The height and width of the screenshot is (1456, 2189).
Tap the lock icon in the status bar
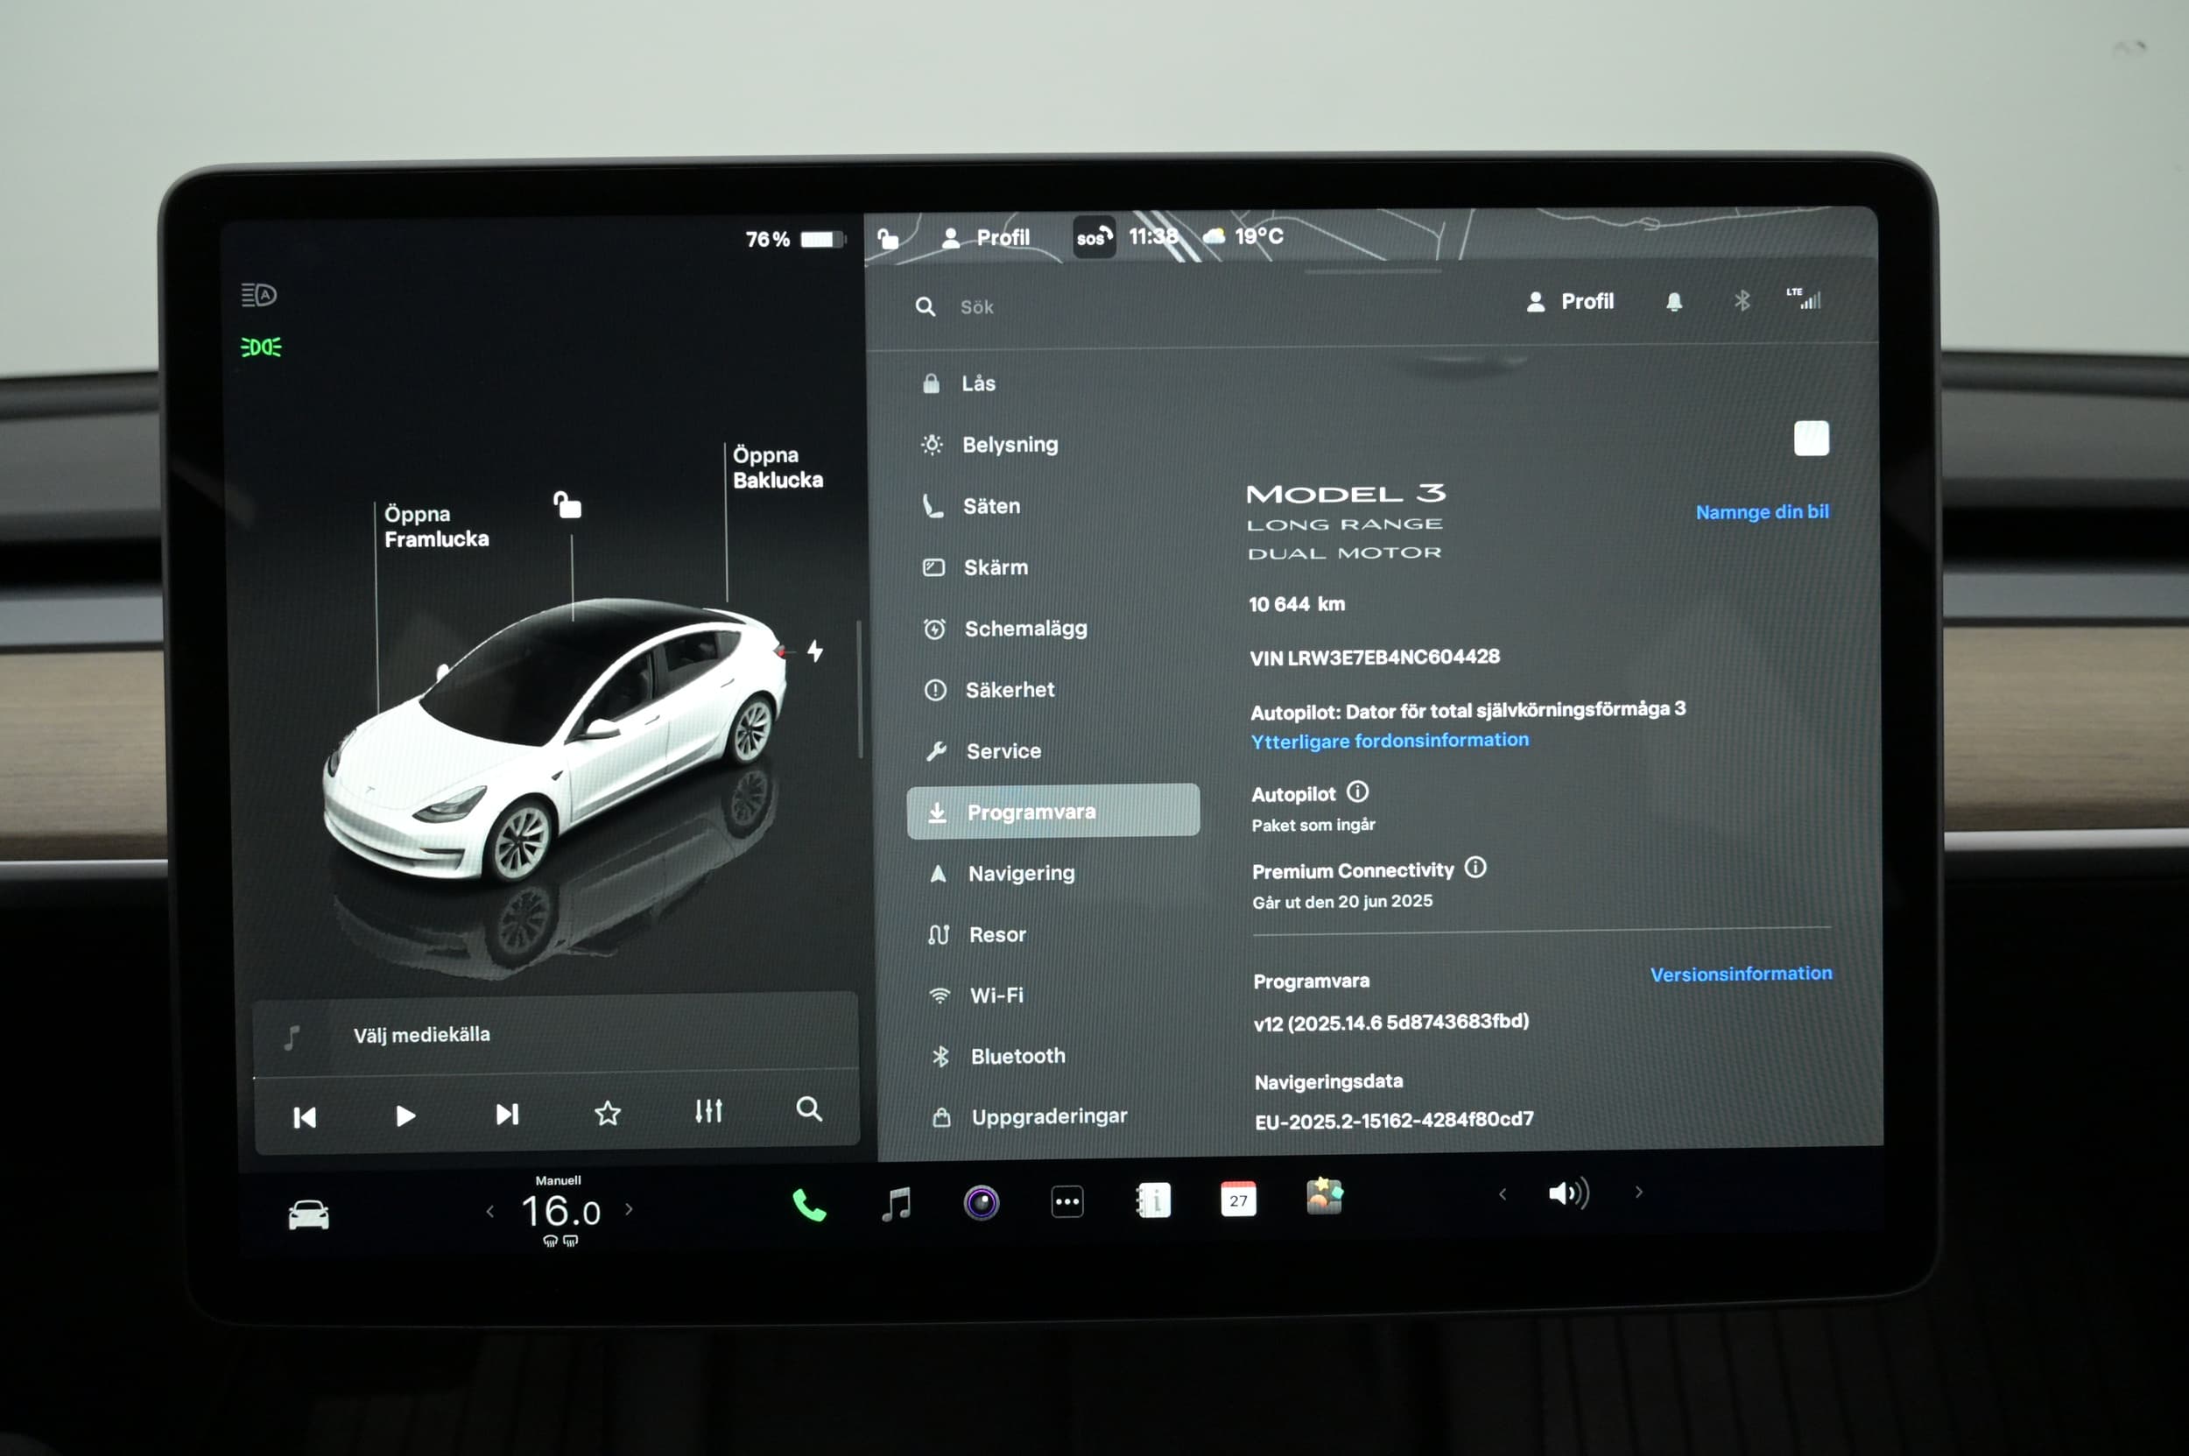888,239
